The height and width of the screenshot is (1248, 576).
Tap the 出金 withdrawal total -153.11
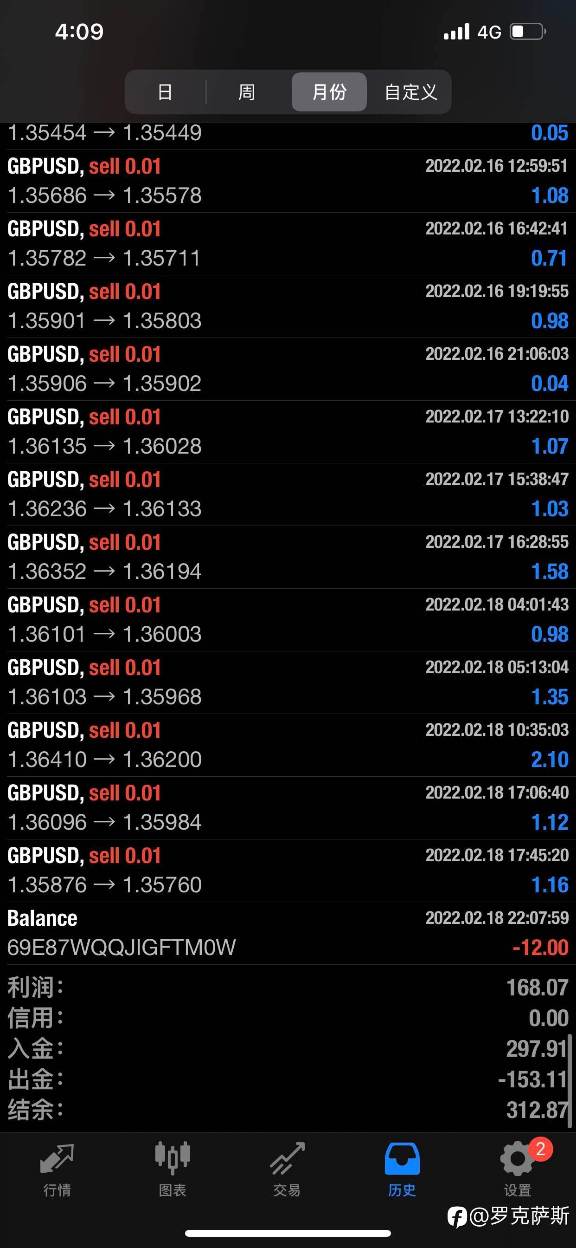(532, 1079)
